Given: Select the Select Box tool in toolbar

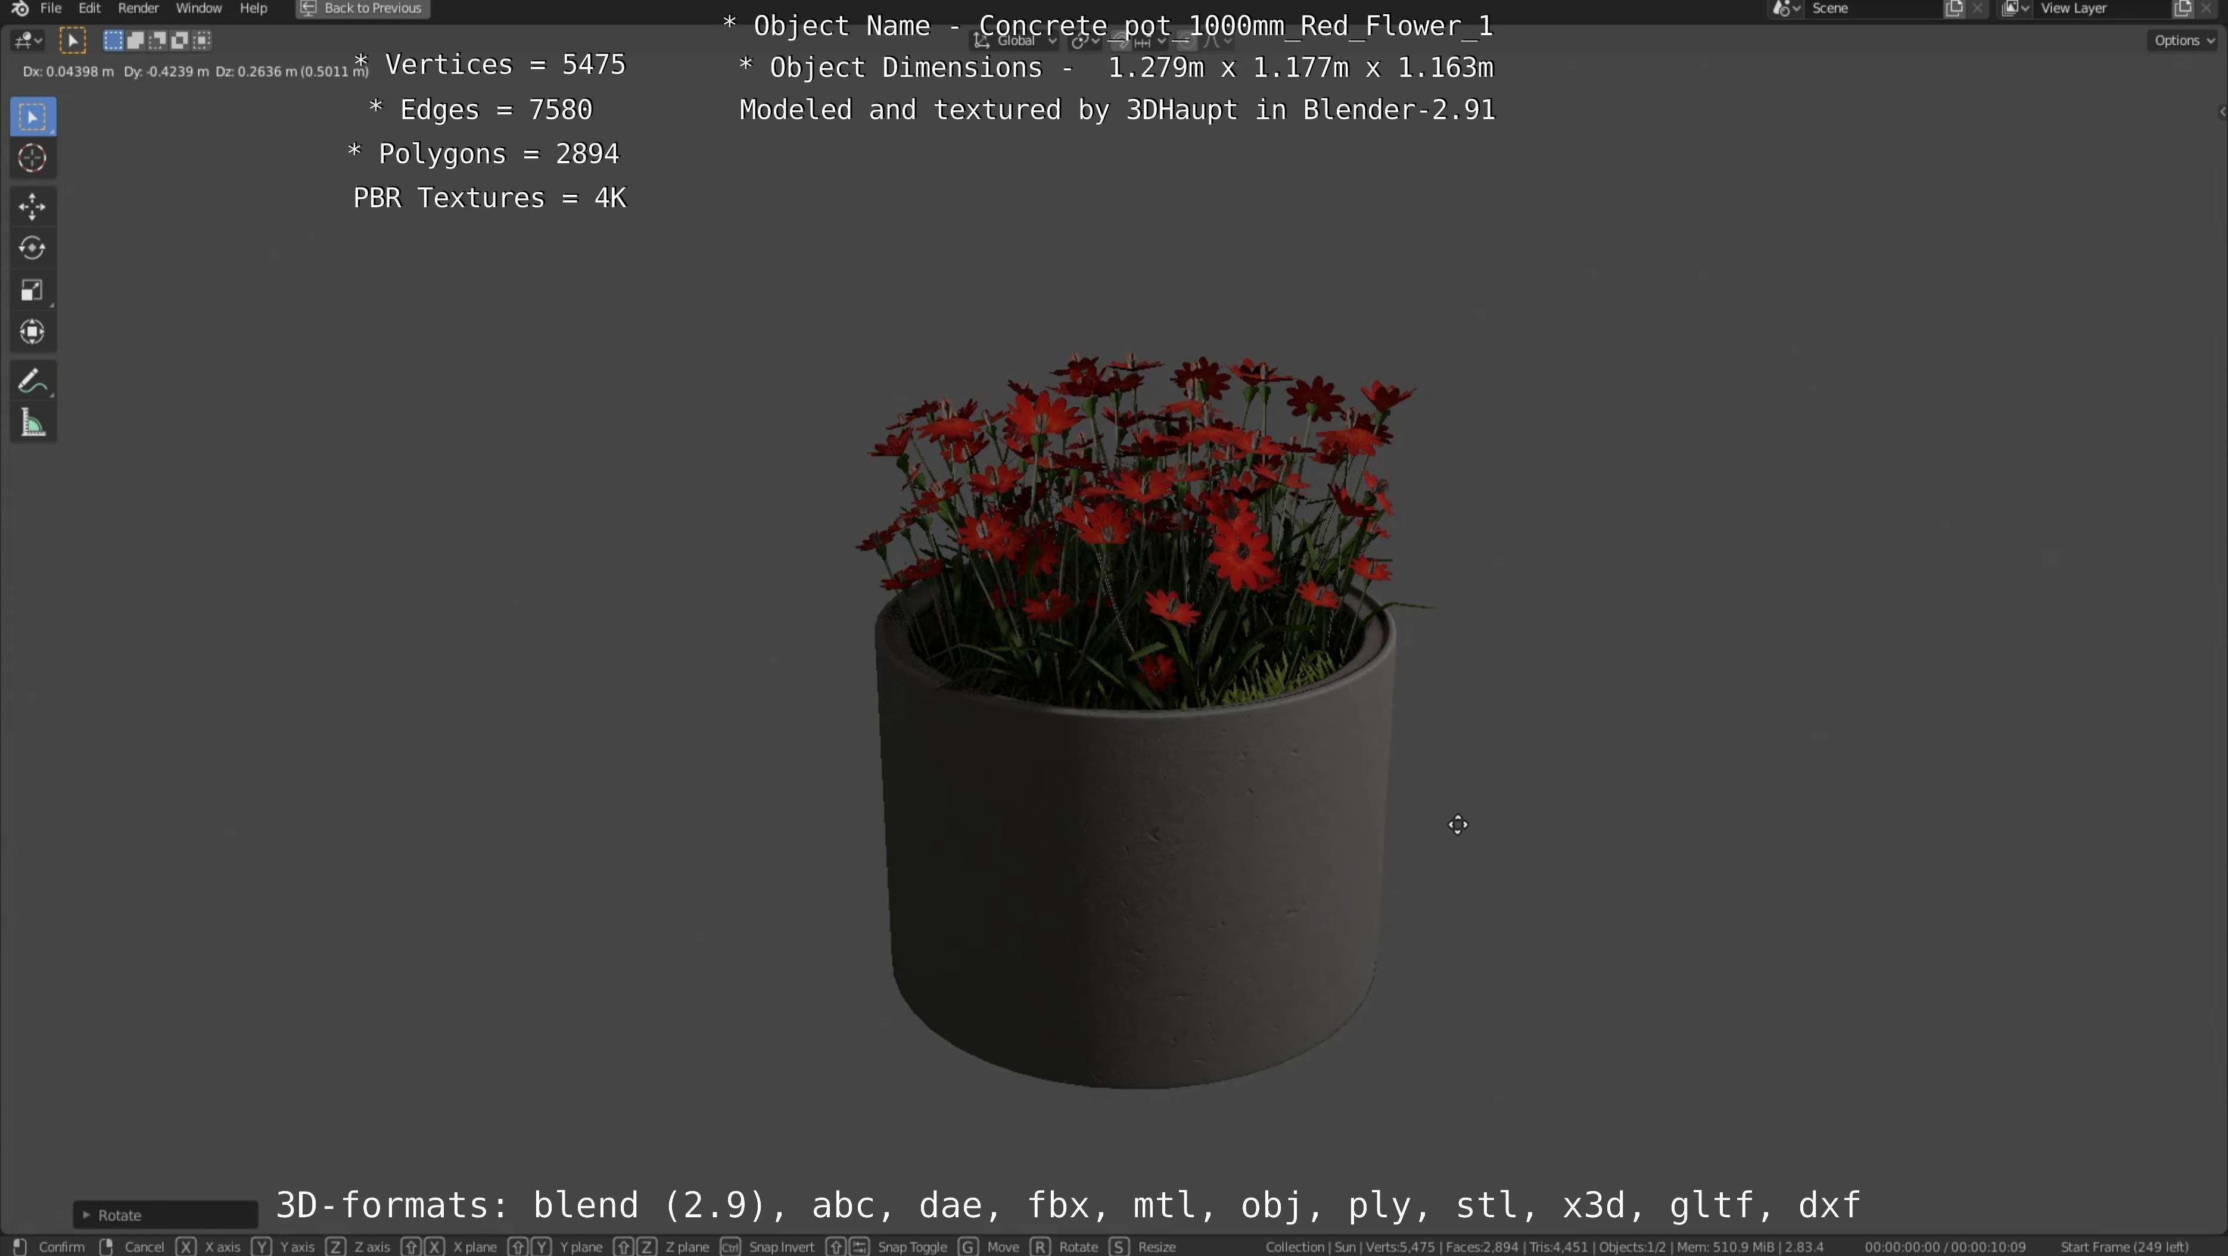Looking at the screenshot, I should click(x=33, y=117).
